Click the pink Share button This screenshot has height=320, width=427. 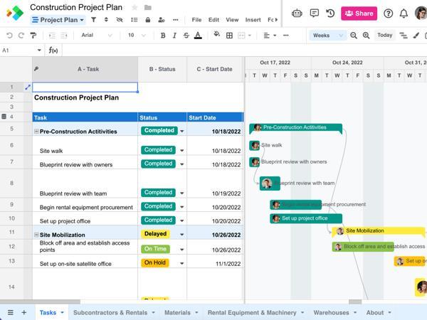[x=359, y=14]
